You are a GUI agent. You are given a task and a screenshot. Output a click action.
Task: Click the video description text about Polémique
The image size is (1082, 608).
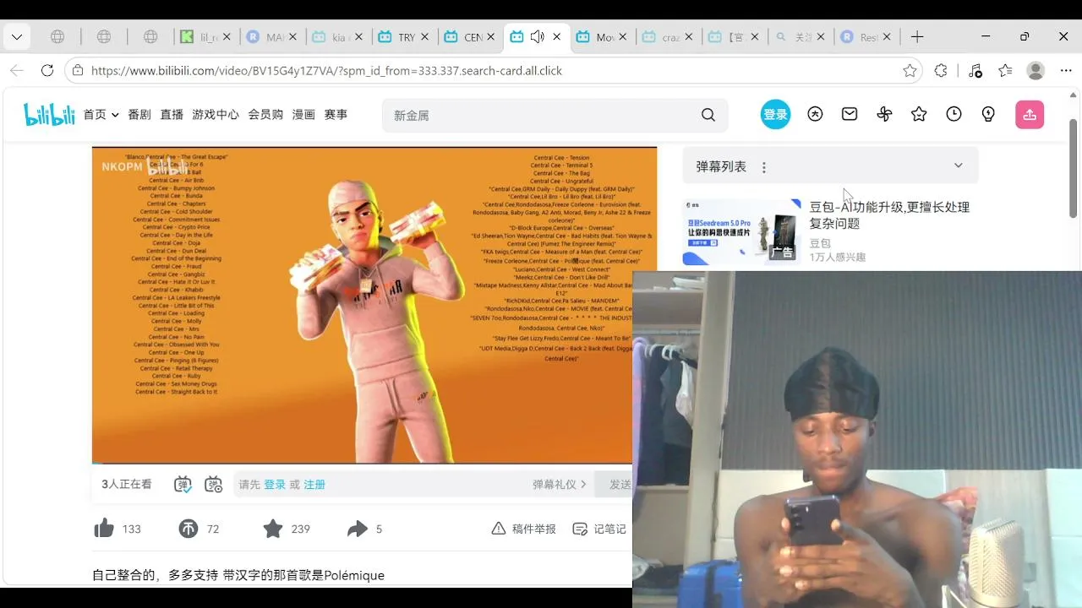[x=238, y=575]
